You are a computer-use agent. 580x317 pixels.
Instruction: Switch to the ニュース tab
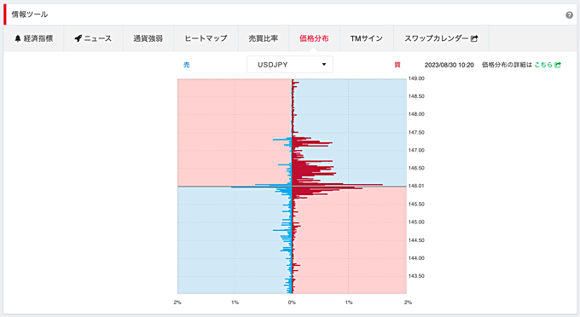[x=93, y=38]
